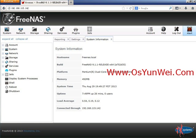Choose Reboot in the sidebar tree
This screenshot has width=196, height=138.
point(13,87)
